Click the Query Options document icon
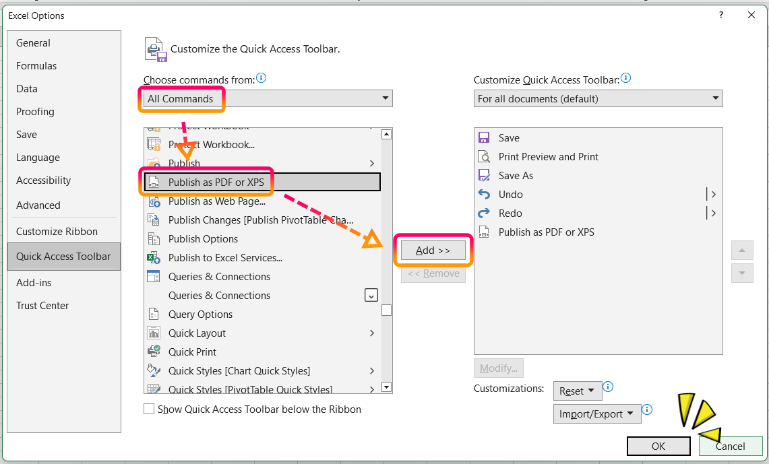Viewport: 769px width, 464px height. pos(154,314)
